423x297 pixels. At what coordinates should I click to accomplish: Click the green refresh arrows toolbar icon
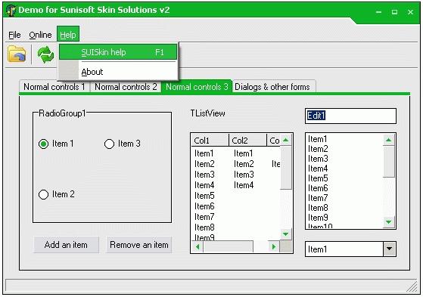coord(45,54)
